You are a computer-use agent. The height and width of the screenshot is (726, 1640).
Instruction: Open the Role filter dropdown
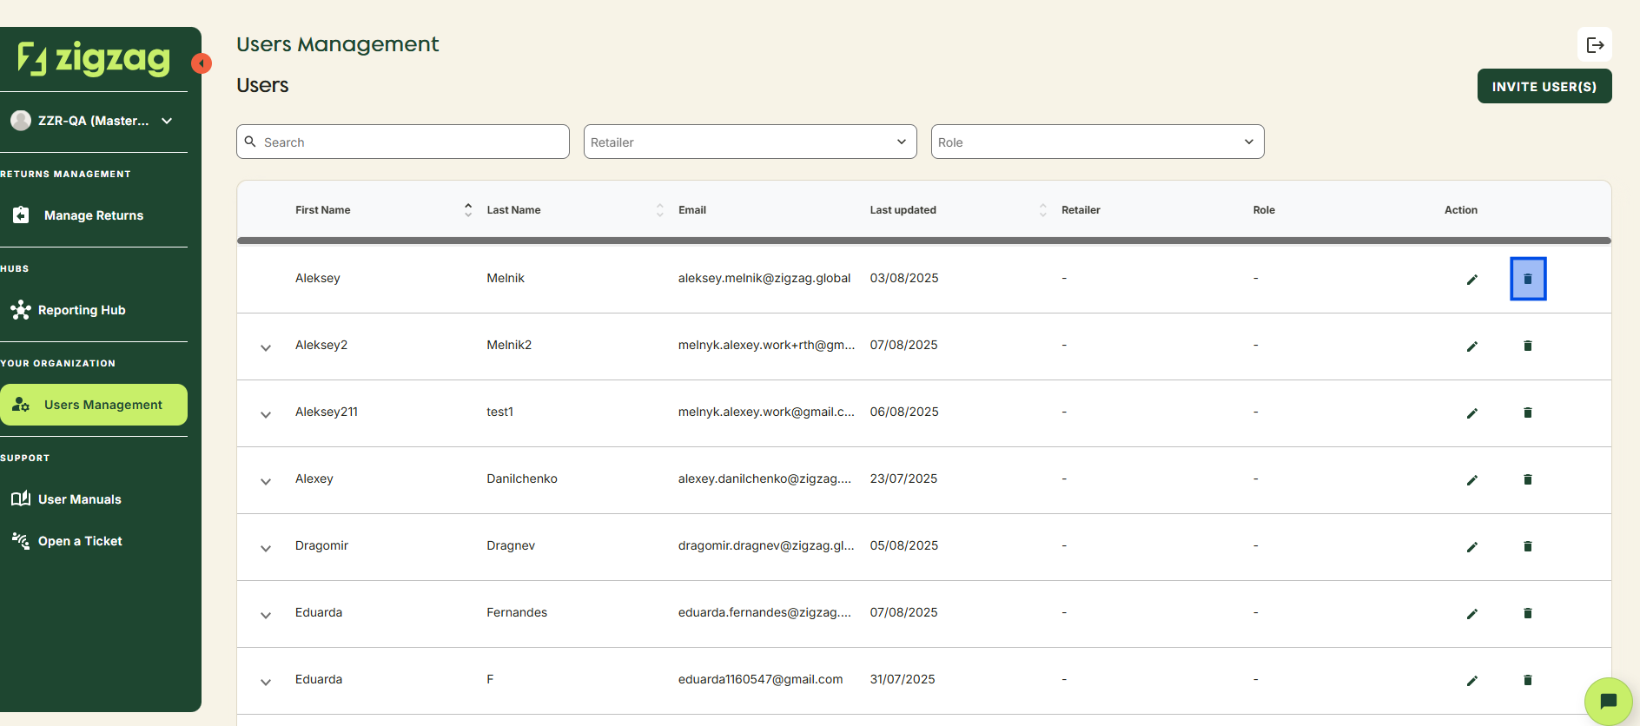[x=1097, y=142]
